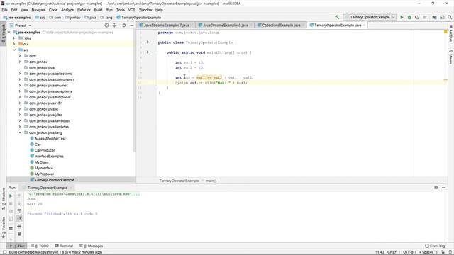454x255 pixels.
Task: Click the run gutter arrow beside the main method
Action: click(x=148, y=52)
